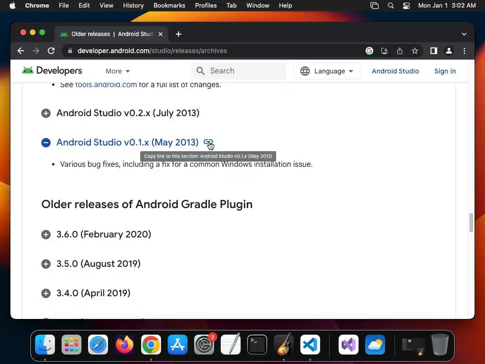The image size is (485, 364).
Task: Open the More navigation dropdown
Action: point(117,71)
